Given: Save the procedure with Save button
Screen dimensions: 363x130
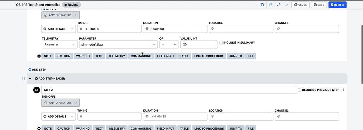Looking at the screenshot, I should coord(319,5).
